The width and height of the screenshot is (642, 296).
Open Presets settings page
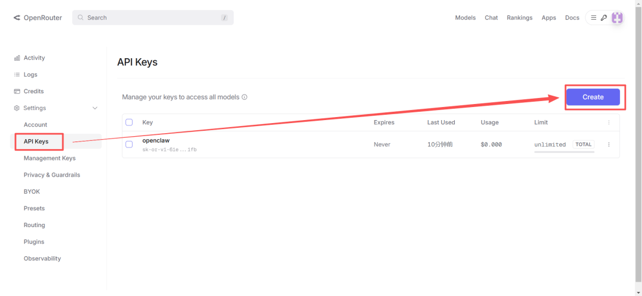(x=34, y=209)
